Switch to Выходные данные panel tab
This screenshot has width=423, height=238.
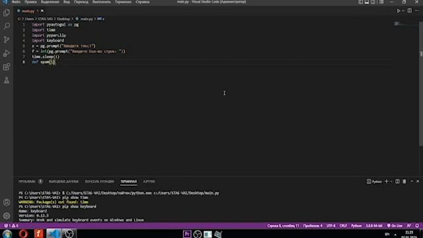63,182
